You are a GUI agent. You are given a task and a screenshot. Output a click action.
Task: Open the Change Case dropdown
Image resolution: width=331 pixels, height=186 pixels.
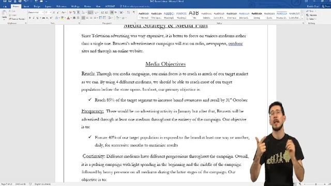63,12
